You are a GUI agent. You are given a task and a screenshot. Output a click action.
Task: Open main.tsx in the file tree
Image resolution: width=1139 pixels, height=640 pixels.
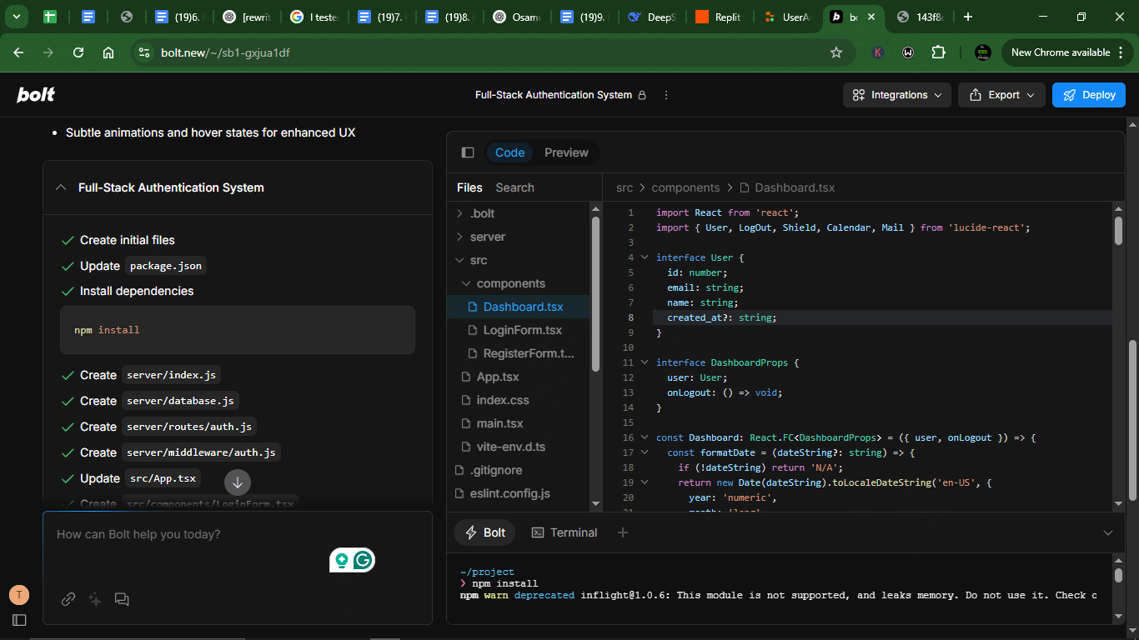(500, 423)
